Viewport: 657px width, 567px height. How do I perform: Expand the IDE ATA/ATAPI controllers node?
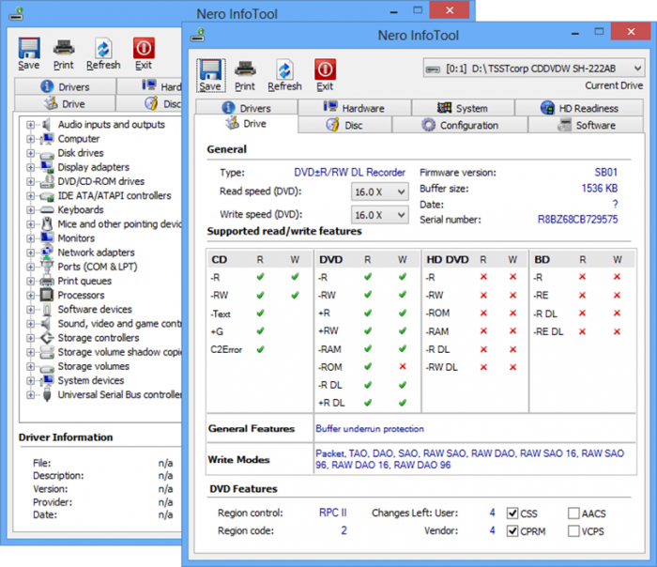pos(30,195)
